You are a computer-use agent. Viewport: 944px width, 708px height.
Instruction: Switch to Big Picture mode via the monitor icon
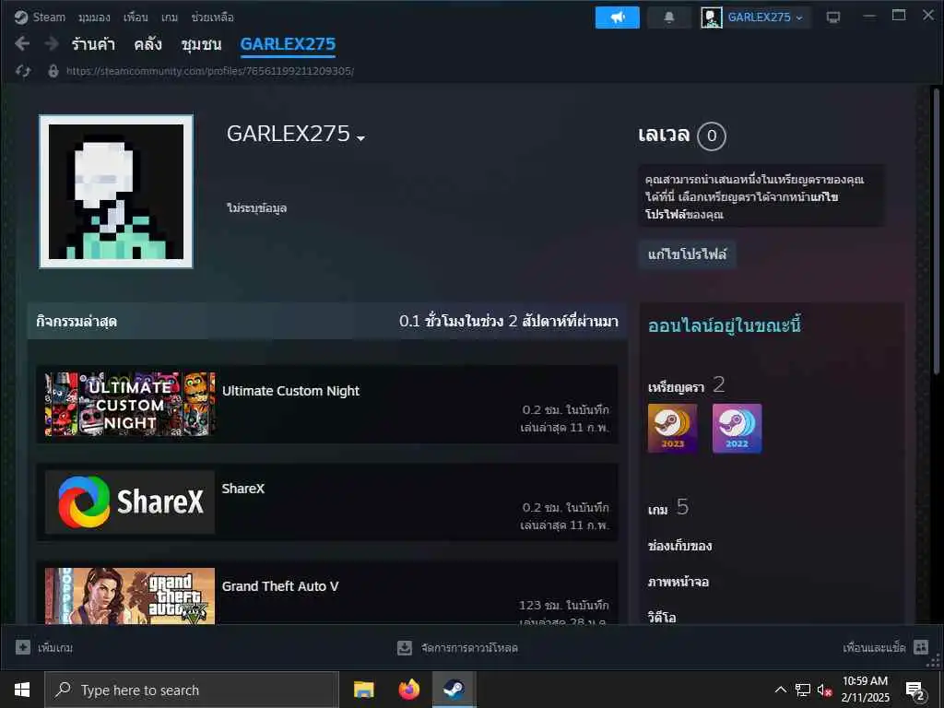(x=832, y=18)
